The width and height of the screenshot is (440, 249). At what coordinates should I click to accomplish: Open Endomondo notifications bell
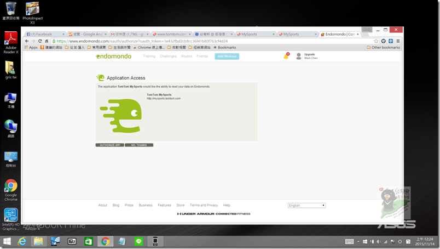pyautogui.click(x=286, y=56)
